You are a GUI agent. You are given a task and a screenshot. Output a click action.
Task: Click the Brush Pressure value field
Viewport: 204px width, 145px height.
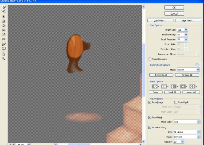tap(181, 39)
